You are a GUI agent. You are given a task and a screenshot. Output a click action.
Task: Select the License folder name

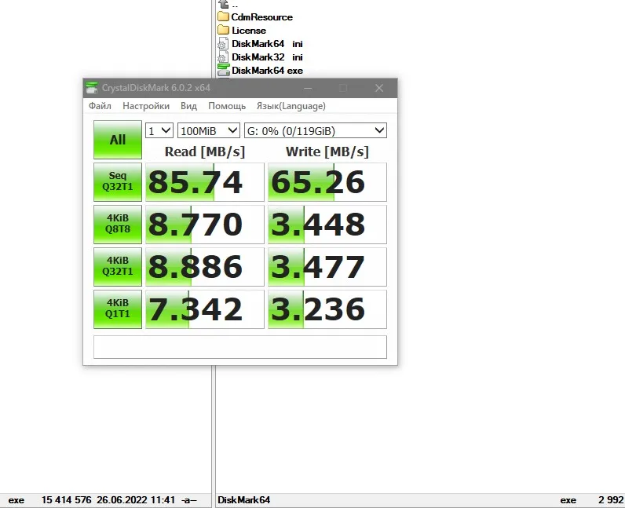pyautogui.click(x=249, y=31)
